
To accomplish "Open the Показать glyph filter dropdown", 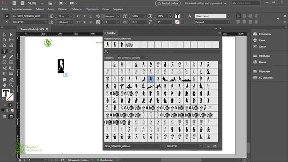I will [x=132, y=58].
